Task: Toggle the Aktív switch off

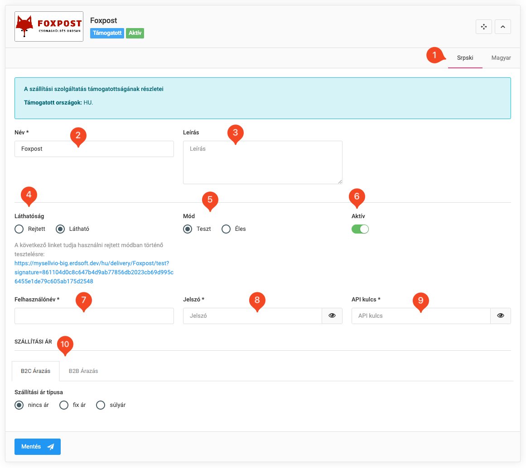Action: point(360,229)
